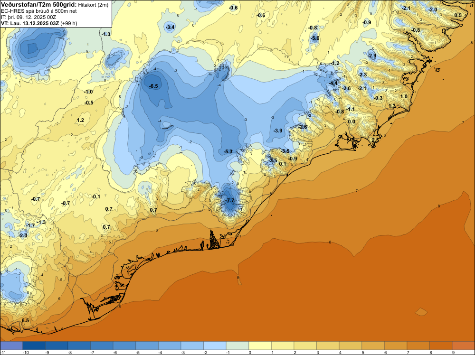Image resolution: width=475 pixels, height=355 pixels.
Task: Click the -6.5 temperature label on the glacier
Action: coord(153,86)
